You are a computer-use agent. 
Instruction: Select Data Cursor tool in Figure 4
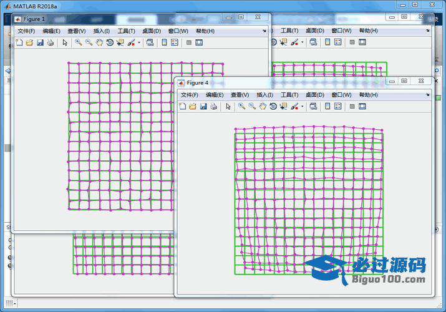point(284,106)
